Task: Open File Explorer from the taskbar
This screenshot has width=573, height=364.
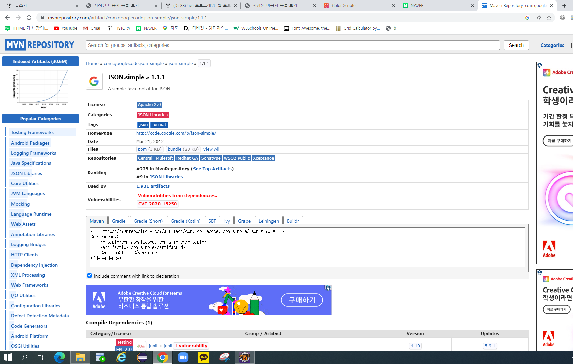Action: 80,357
